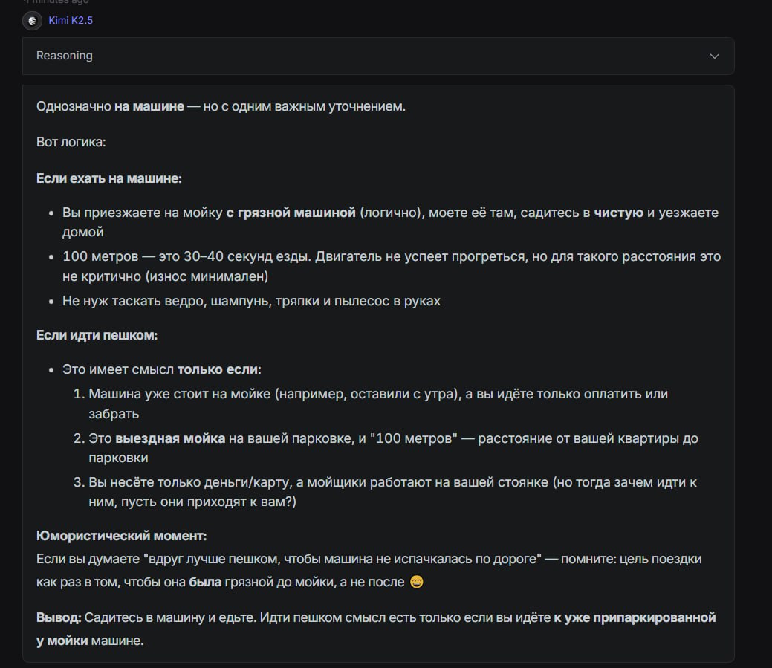Screen dimensions: 772x668
Task: Click the "Reasoning" header label
Action: pos(65,56)
